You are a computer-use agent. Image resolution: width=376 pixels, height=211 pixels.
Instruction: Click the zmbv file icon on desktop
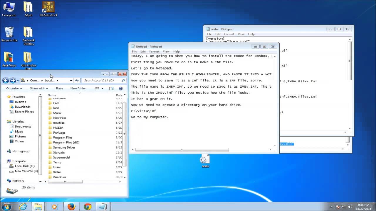205,160
